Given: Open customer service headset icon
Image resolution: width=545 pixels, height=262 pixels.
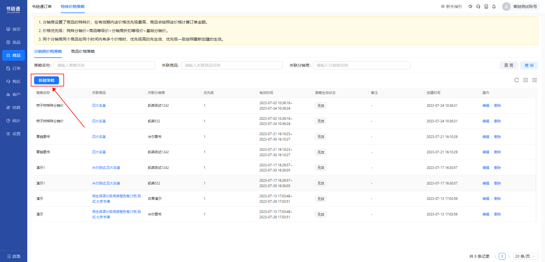Looking at the screenshot, I should point(478,7).
